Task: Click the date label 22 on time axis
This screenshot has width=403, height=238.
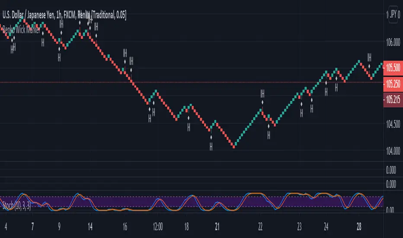Action: (260, 227)
